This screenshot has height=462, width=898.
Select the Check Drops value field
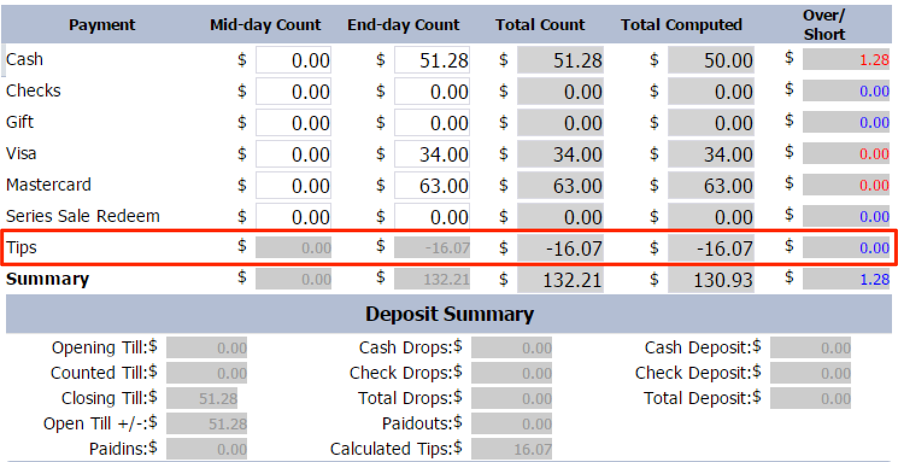coord(512,373)
